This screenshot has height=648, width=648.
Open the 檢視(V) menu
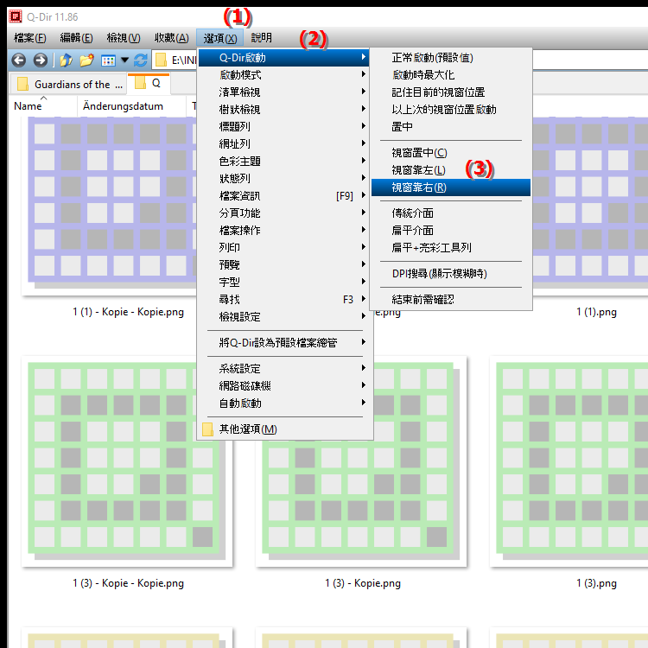(124, 38)
